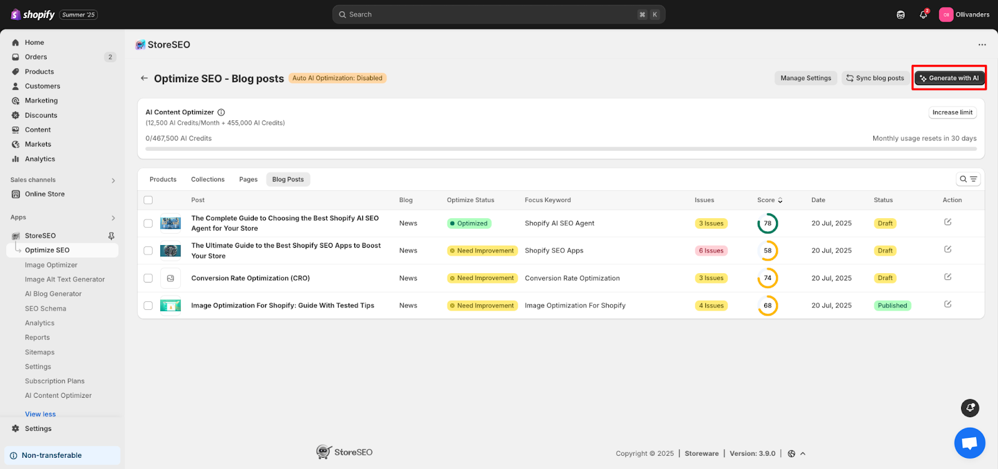Click the Customers icon in sidebar
Screen dimensions: 998x469
(16, 86)
